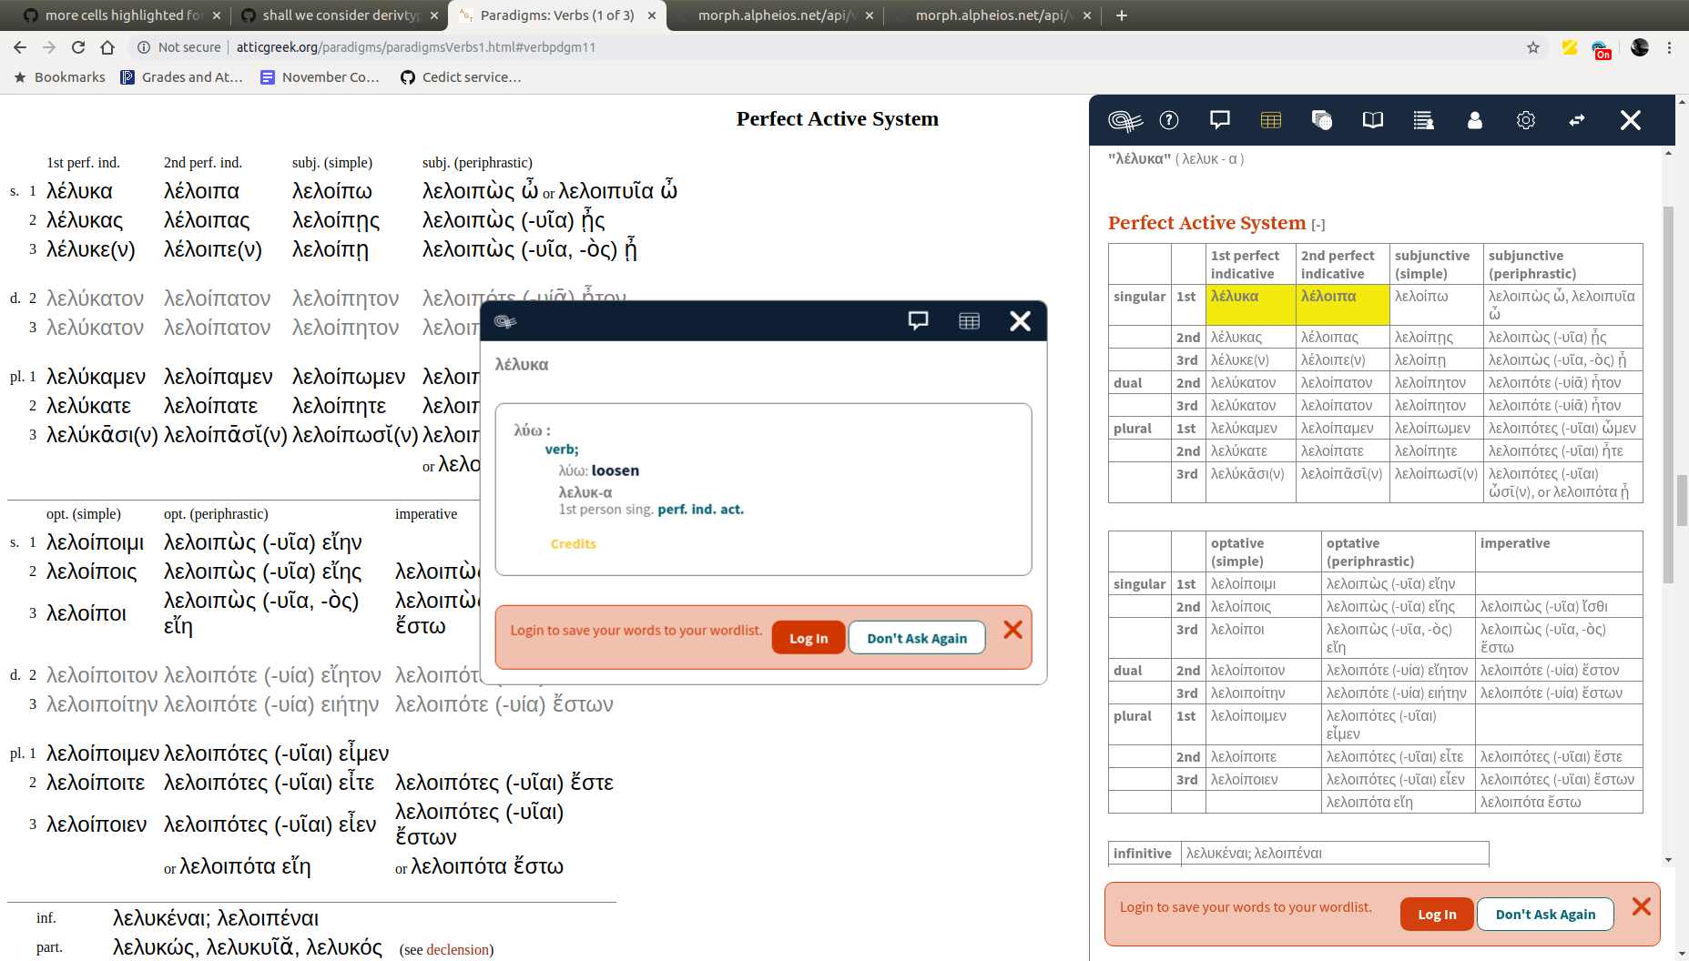Send feedback via the speech bubble icon
This screenshot has width=1689, height=961.
pyautogui.click(x=1219, y=119)
